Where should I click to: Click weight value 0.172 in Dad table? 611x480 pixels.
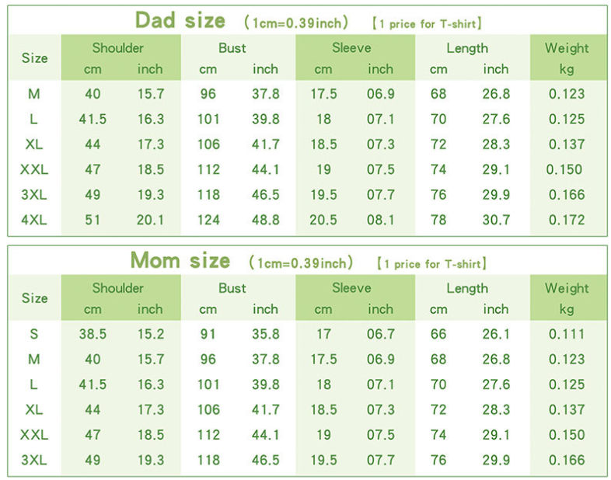pos(567,220)
